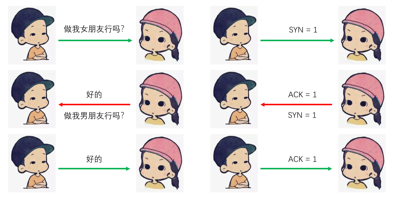This screenshot has width=396, height=199.
Task: Click the green arrow beneath final 好的
Action: click(x=94, y=169)
